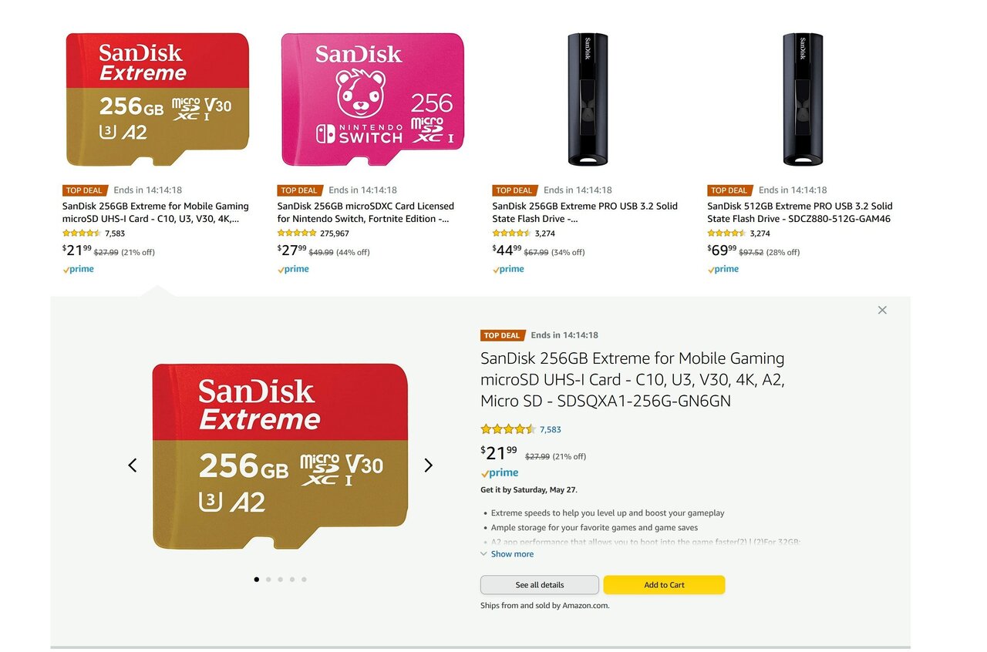
Task: Click the Add to Cart button
Action: pyautogui.click(x=664, y=585)
